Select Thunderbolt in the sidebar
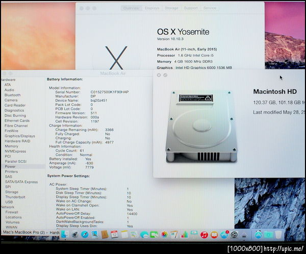Viewport: 306px width, 254px height. point(15,197)
